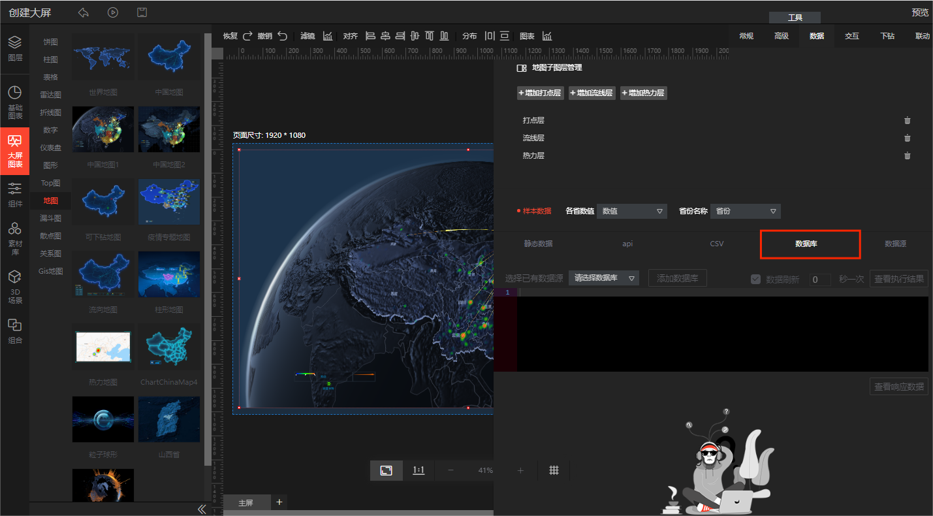Click the align vertical center icon

[415, 36]
